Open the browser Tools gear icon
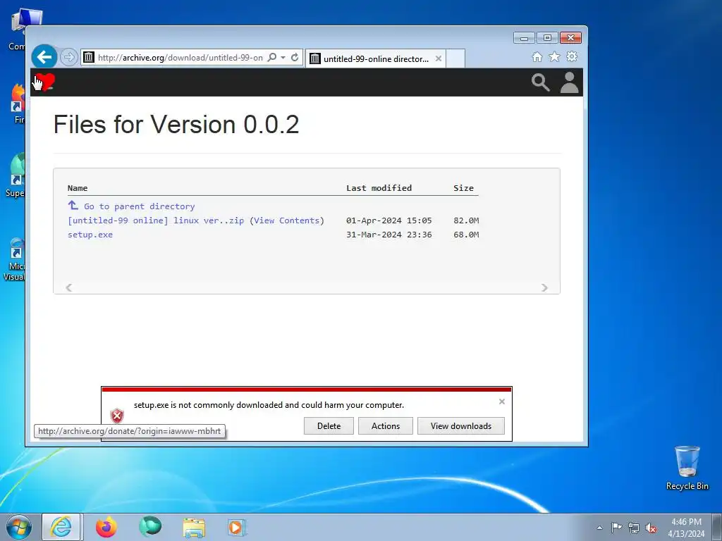This screenshot has height=541, width=722. [572, 56]
